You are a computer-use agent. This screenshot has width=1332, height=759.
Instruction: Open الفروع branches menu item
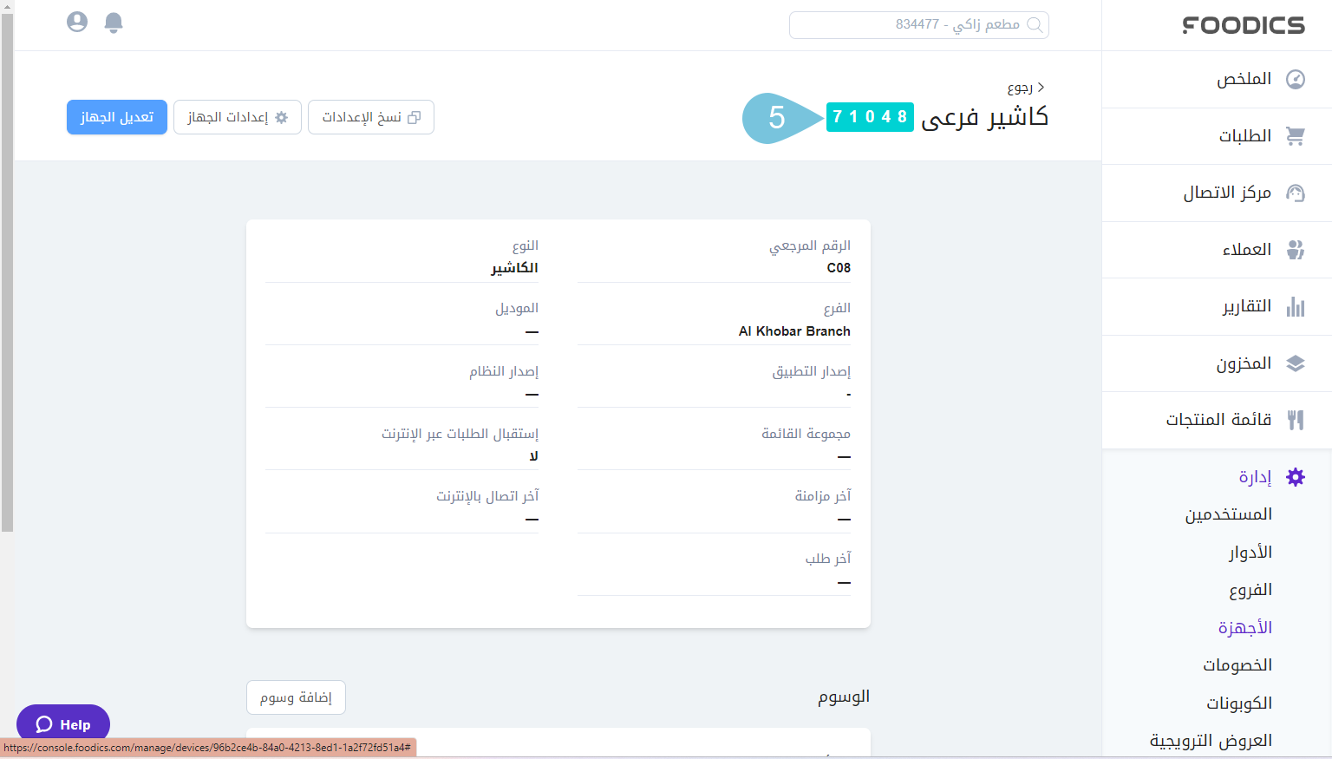(x=1250, y=590)
